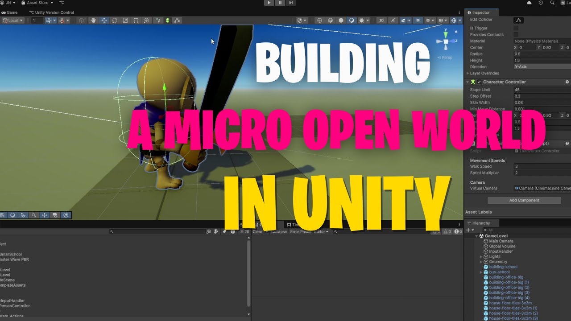Viewport: 571px width, 321px height.
Task: Expand the bus-school hierarchy item
Action: point(481,272)
